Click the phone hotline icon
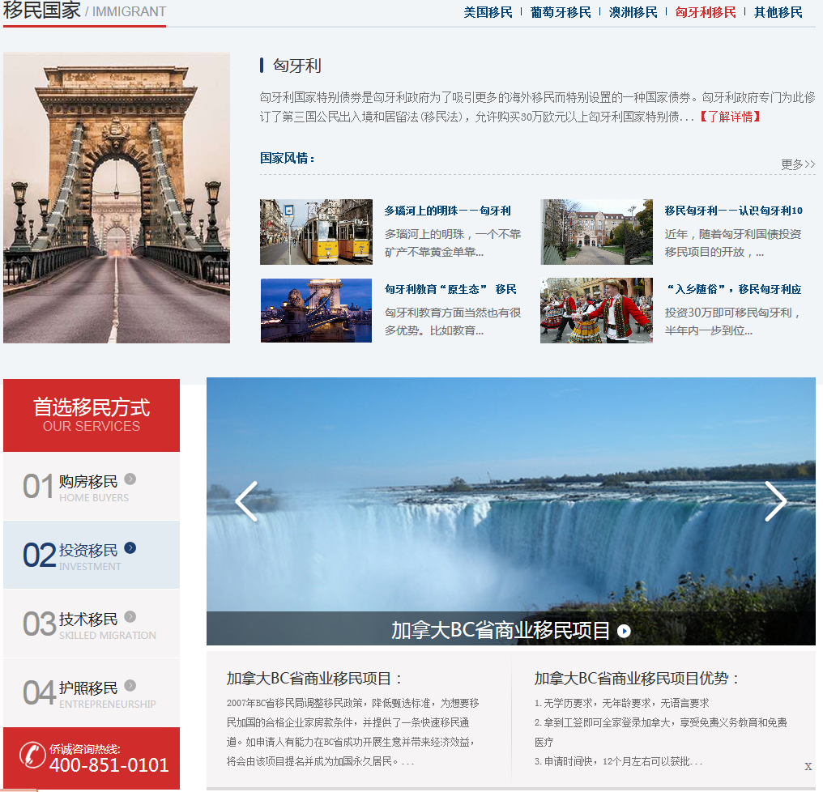 [x=32, y=755]
